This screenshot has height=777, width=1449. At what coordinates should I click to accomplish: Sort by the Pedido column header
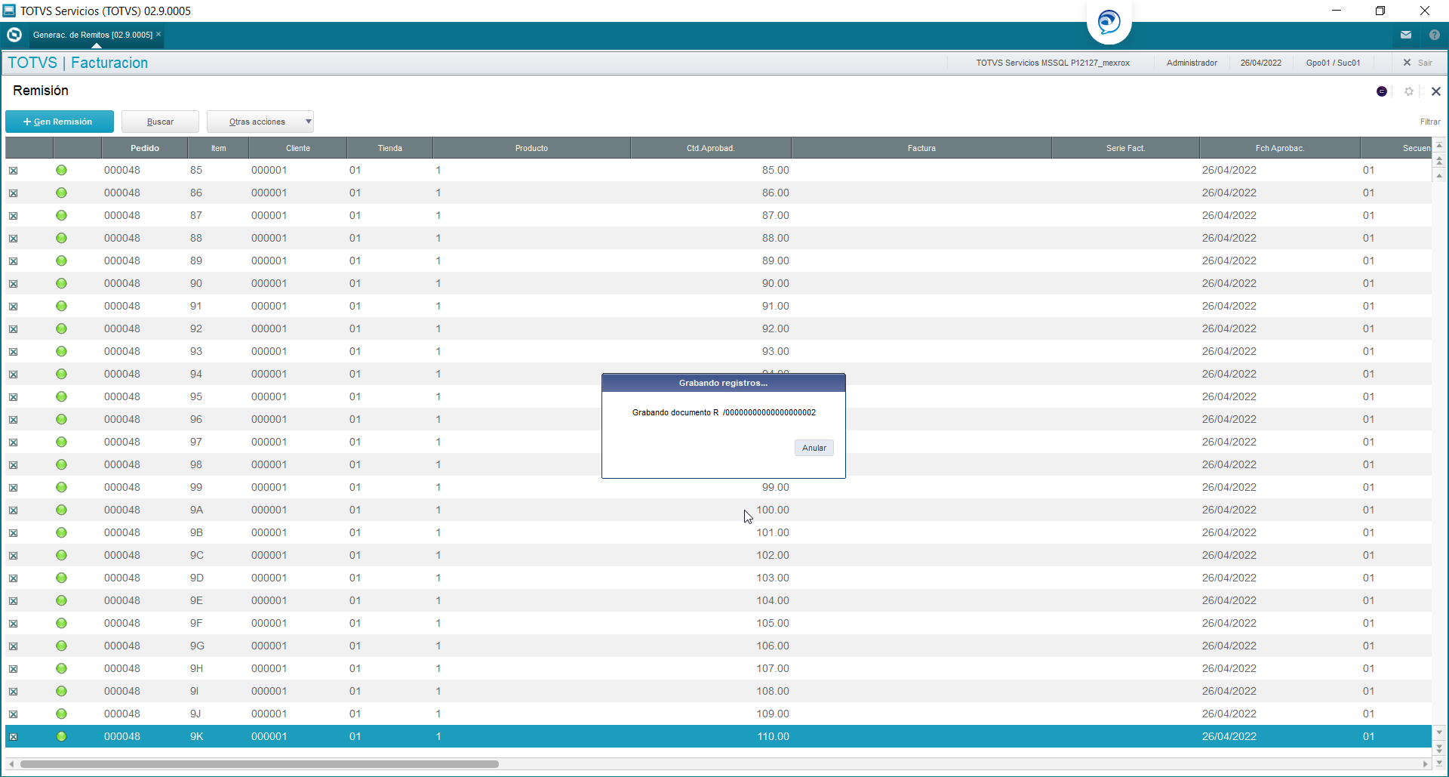[x=145, y=148]
